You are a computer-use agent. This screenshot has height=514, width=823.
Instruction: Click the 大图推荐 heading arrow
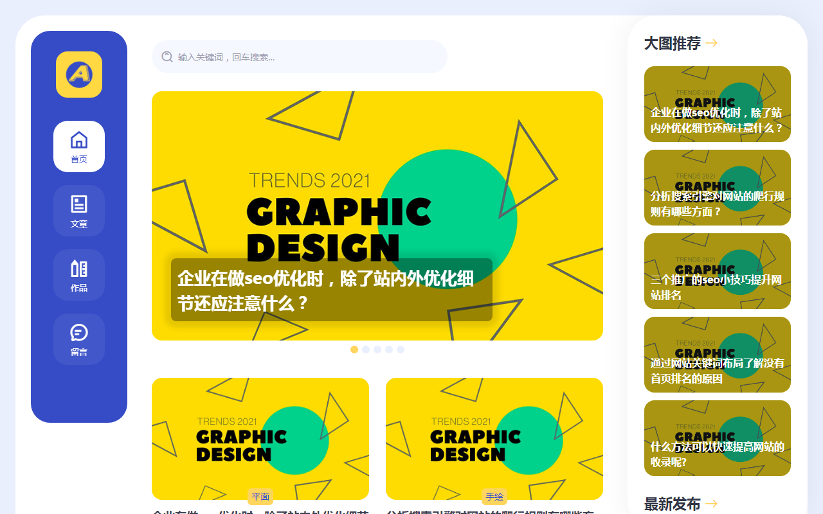pos(712,44)
